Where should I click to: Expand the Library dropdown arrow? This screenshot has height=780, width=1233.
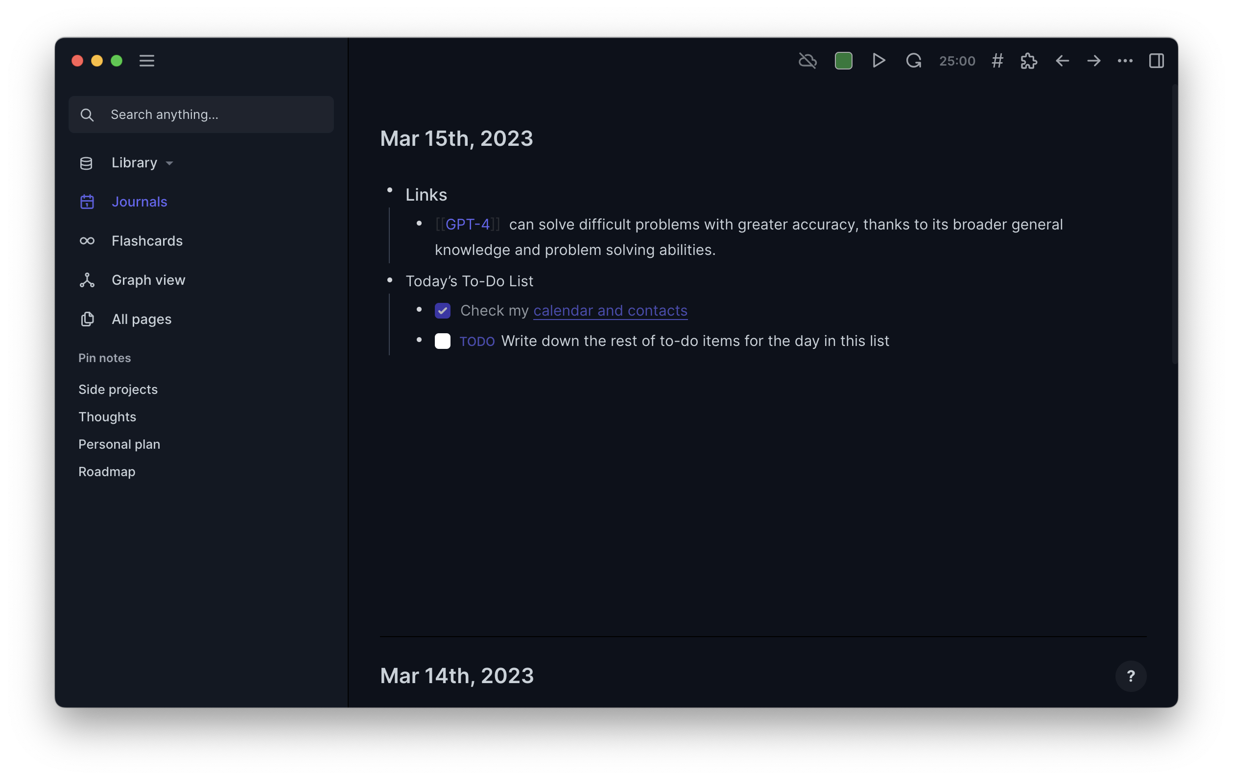169,163
